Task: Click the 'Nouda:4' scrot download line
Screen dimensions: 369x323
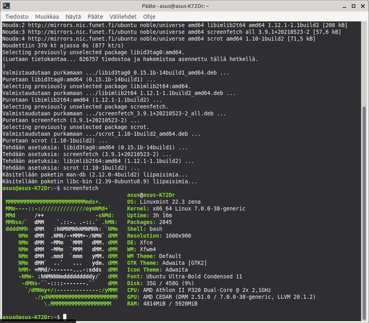Action: (159, 39)
